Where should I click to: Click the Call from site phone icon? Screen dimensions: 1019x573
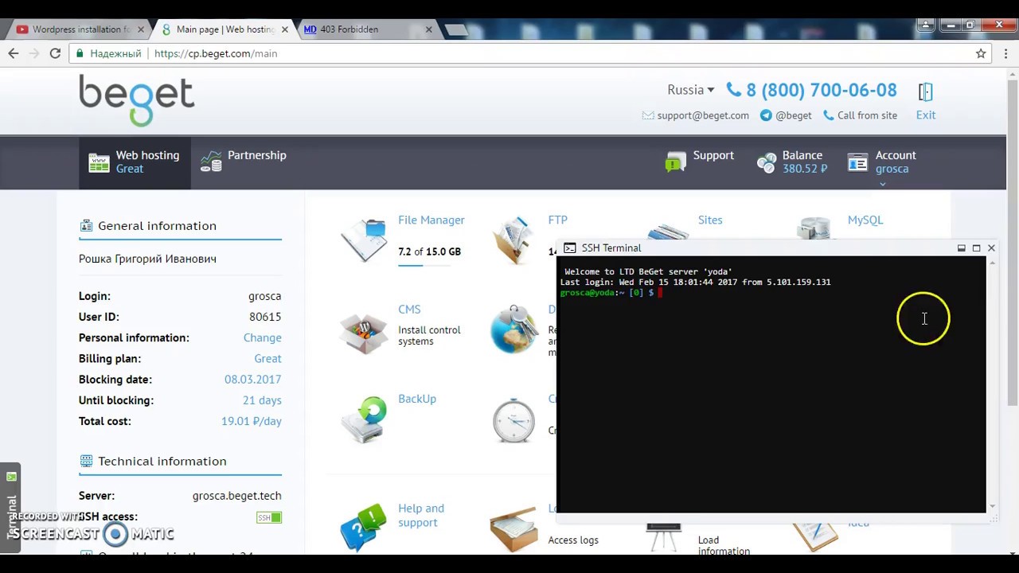(829, 115)
